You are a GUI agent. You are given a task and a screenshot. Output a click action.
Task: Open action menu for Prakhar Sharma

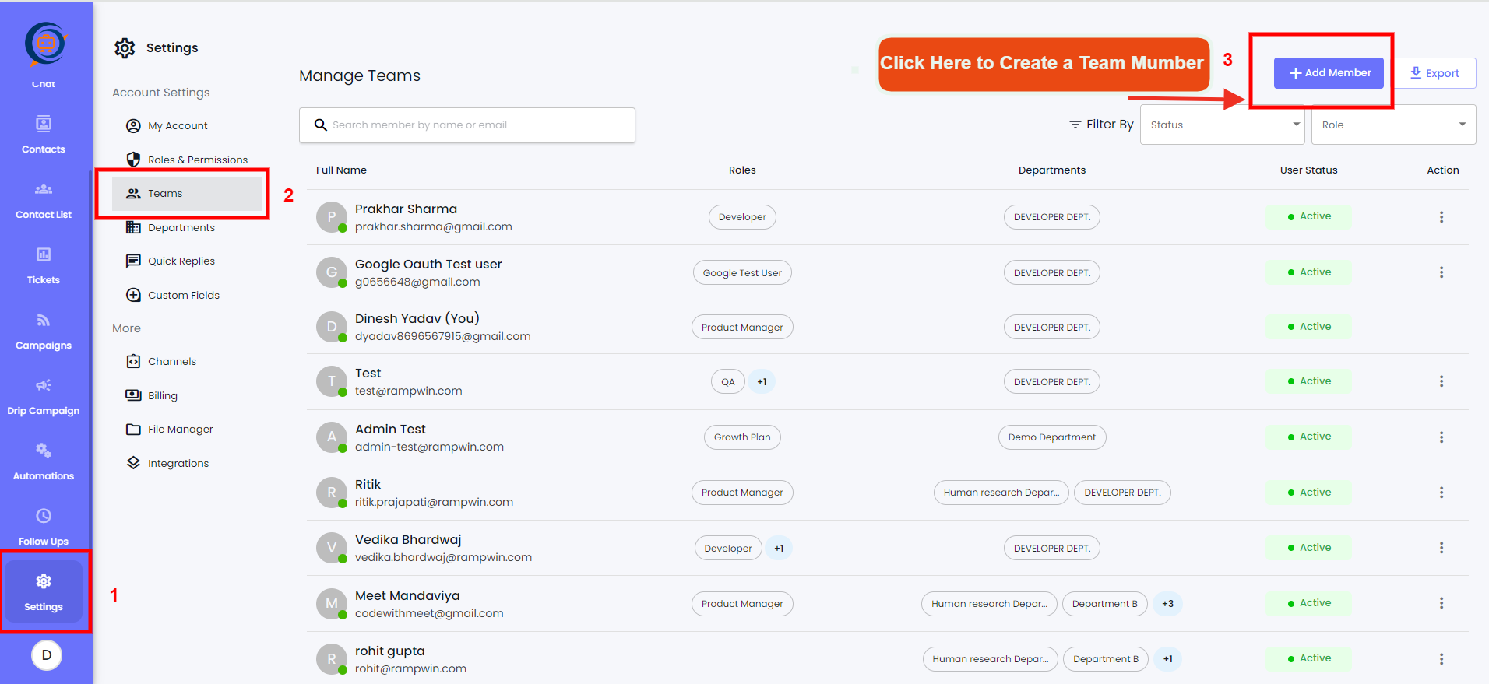click(1441, 217)
